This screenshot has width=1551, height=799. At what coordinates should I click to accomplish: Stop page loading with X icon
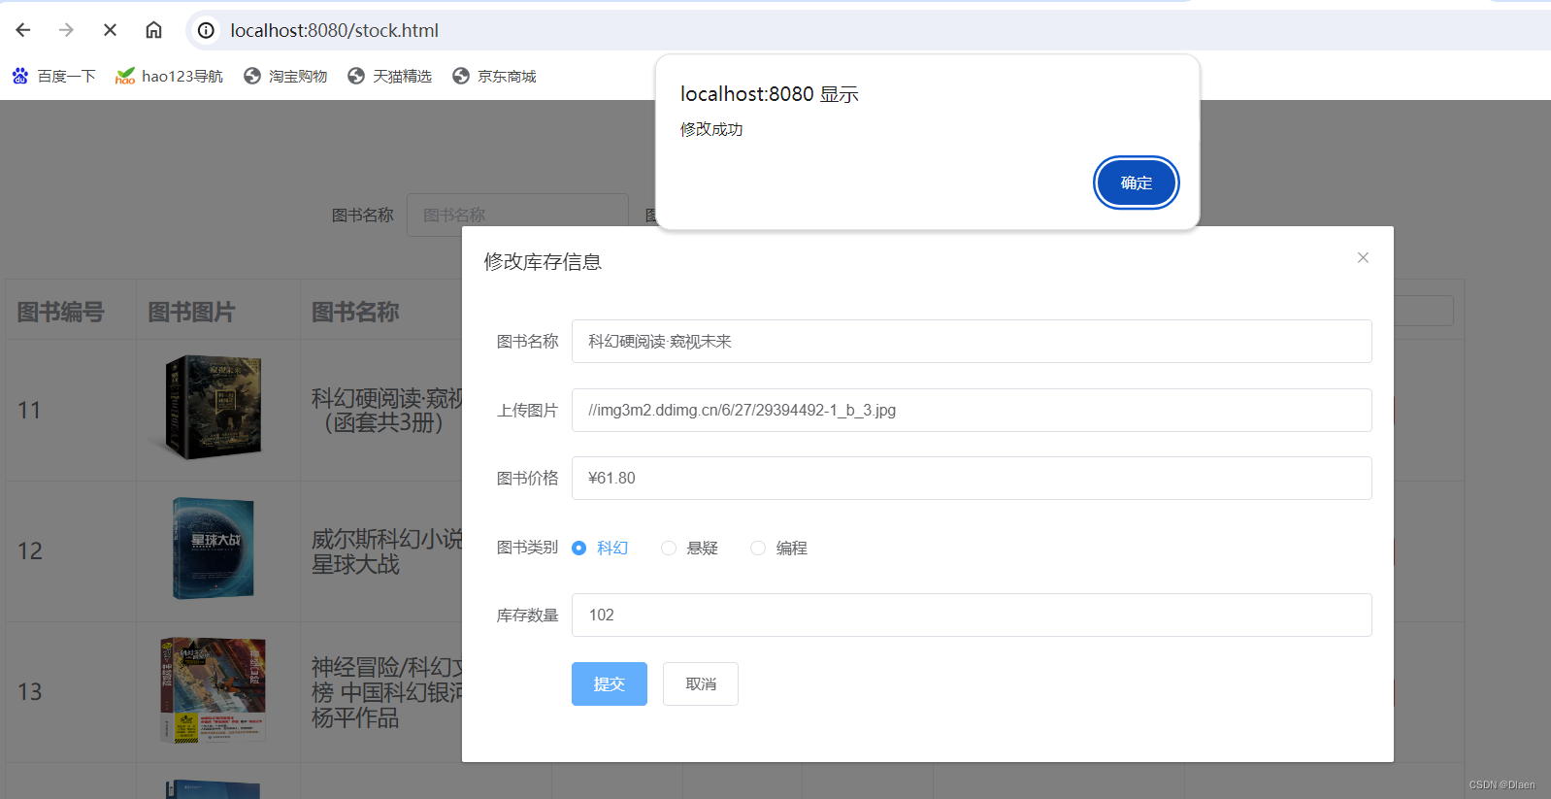(x=110, y=30)
